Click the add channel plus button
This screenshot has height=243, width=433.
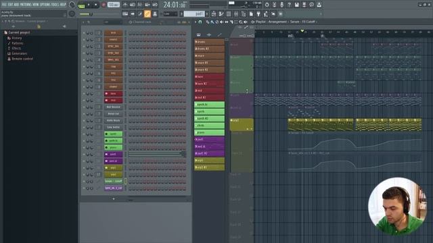tap(114, 198)
